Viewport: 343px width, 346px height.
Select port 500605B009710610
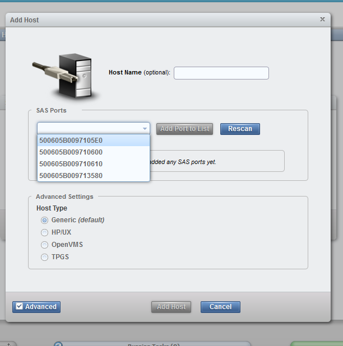94,163
